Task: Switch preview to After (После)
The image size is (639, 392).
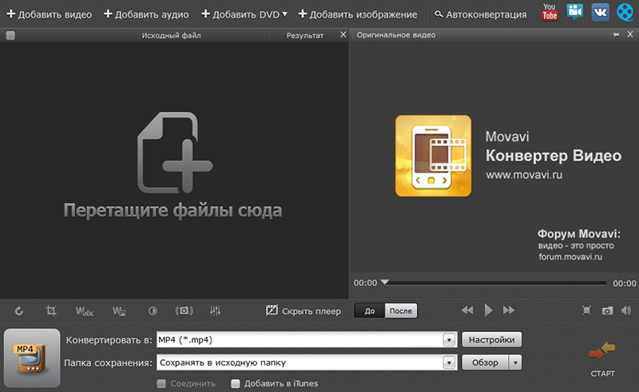Action: (401, 311)
